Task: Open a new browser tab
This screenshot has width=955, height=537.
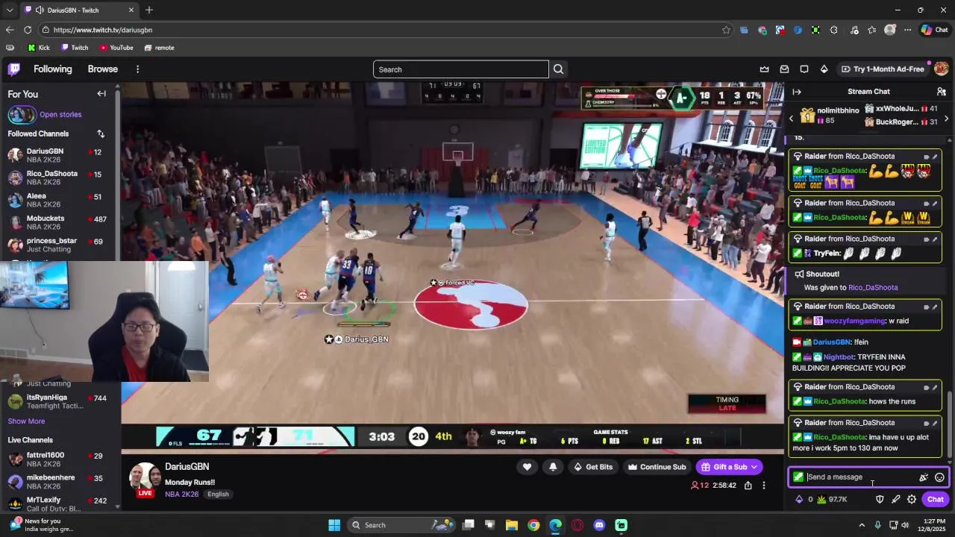Action: pos(149,10)
